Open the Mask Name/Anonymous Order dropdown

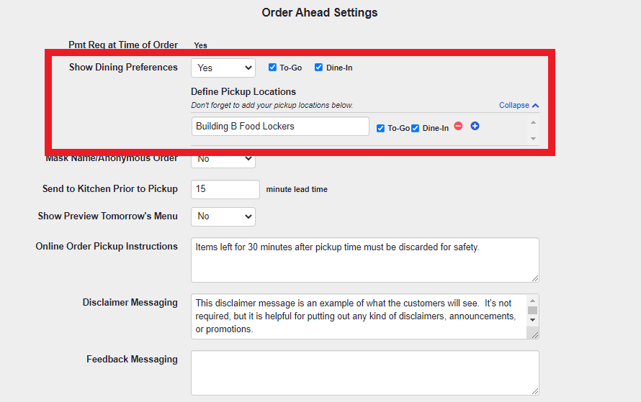pos(223,158)
